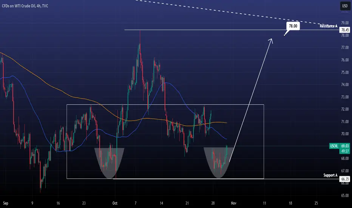The width and height of the screenshot is (352, 208).
Task: Click the 74.00 price axis tick
Action: click(345, 85)
